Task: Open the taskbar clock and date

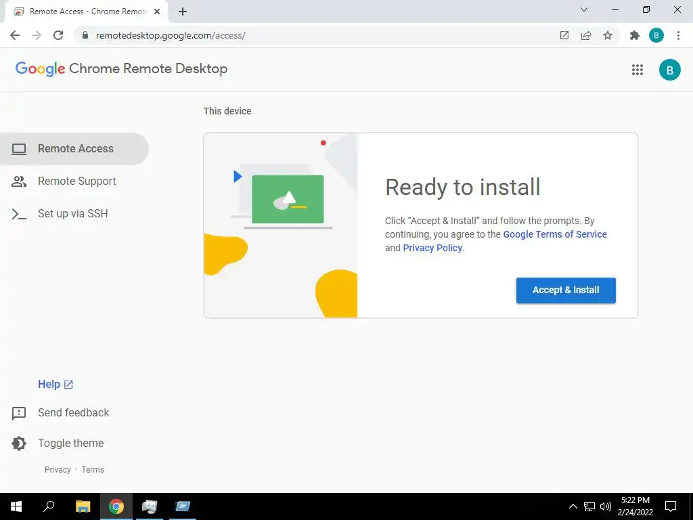Action: pyautogui.click(x=635, y=506)
